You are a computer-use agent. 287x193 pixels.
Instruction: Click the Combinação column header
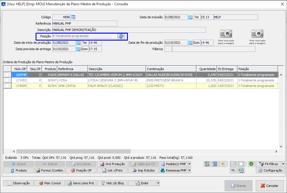(171, 69)
